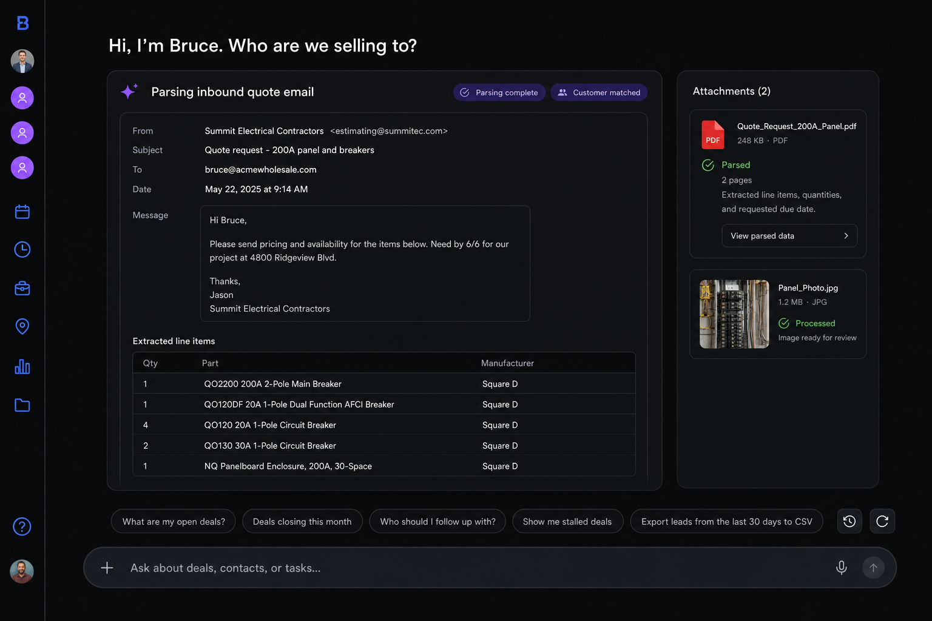Screen dimensions: 932x621
Task: Click the plus icon in the chat bar
Action: tap(107, 568)
